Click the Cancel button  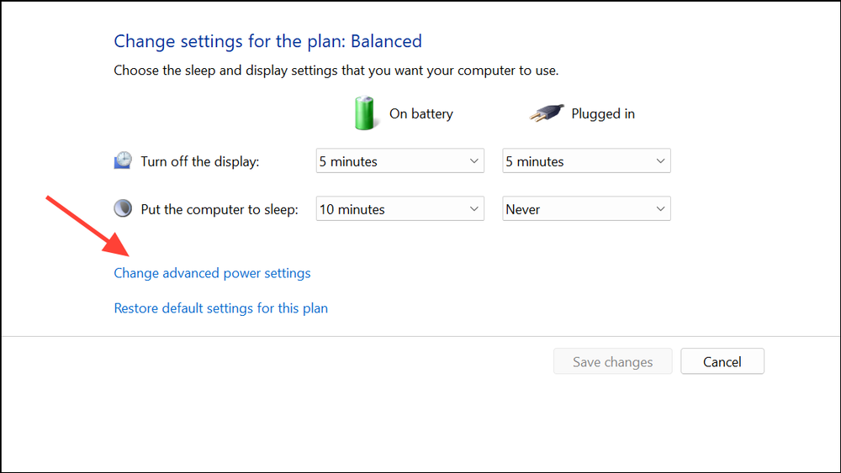coord(722,361)
